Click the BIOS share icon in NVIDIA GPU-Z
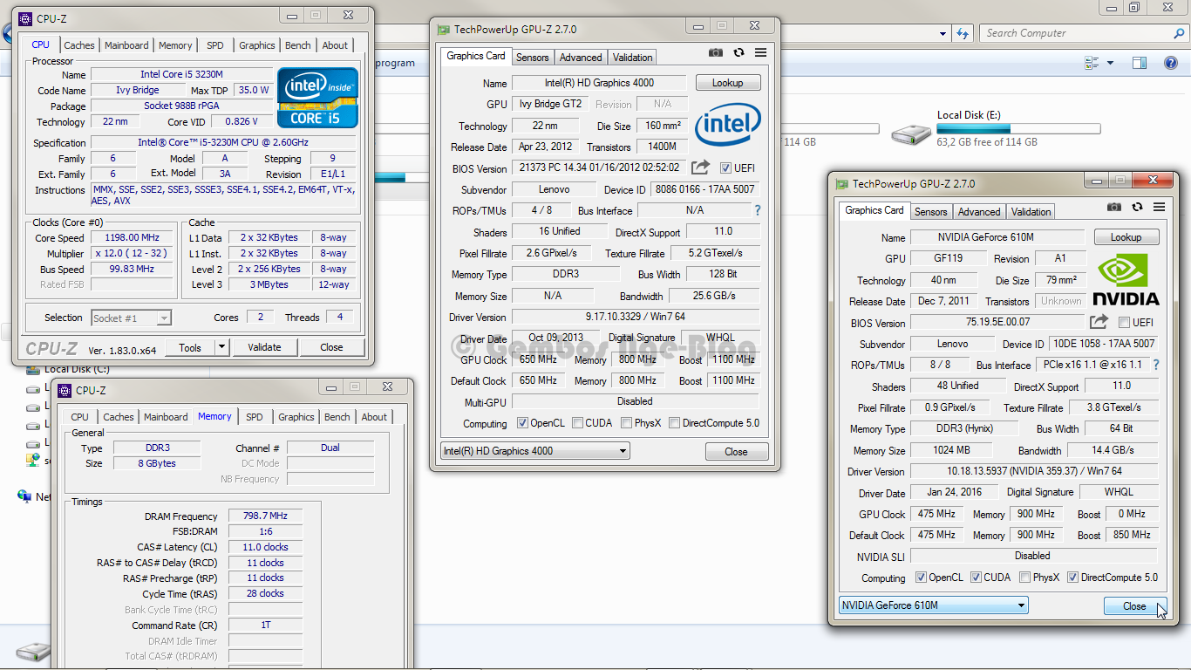The width and height of the screenshot is (1191, 670). pyautogui.click(x=1099, y=322)
